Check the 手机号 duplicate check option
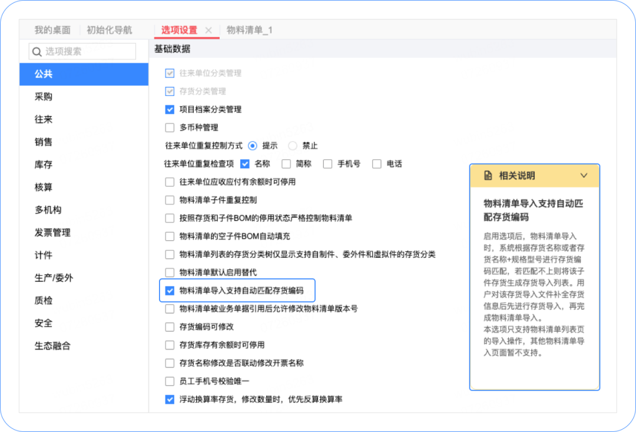Screen dimensions: 636x432 pos(328,164)
